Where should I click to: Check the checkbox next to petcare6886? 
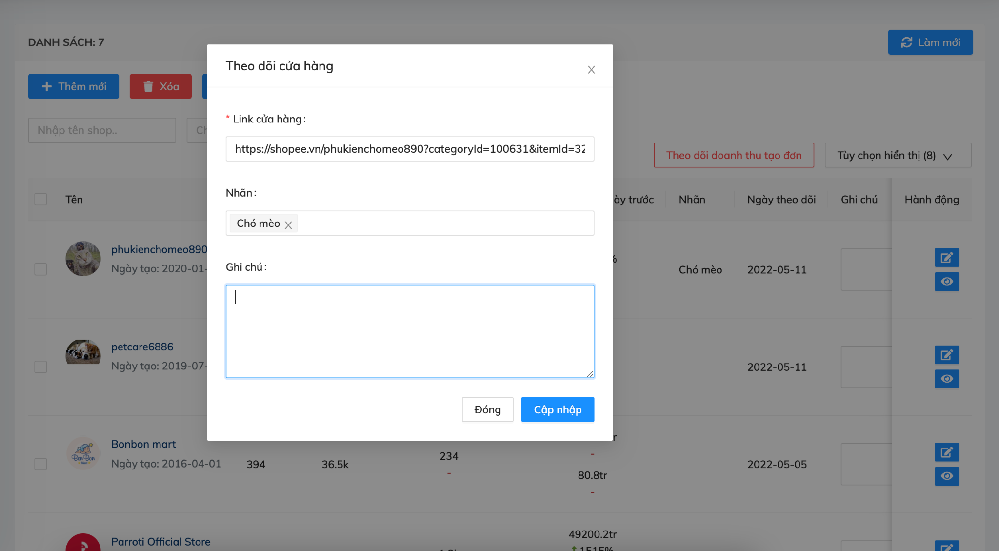point(40,367)
